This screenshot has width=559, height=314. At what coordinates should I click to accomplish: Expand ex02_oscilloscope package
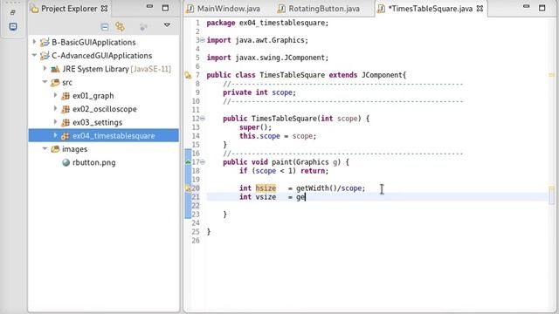point(55,108)
